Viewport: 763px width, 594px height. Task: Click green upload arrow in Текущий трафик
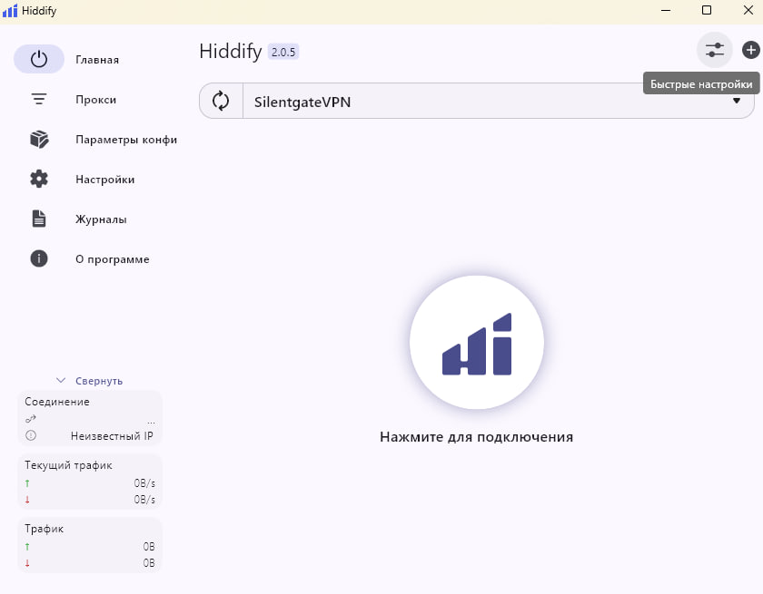[x=27, y=483]
